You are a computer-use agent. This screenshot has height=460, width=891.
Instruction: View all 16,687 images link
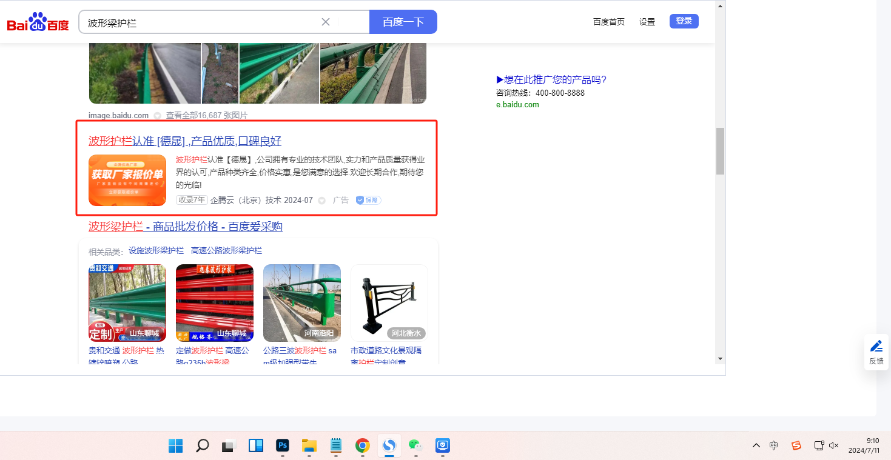pos(207,115)
